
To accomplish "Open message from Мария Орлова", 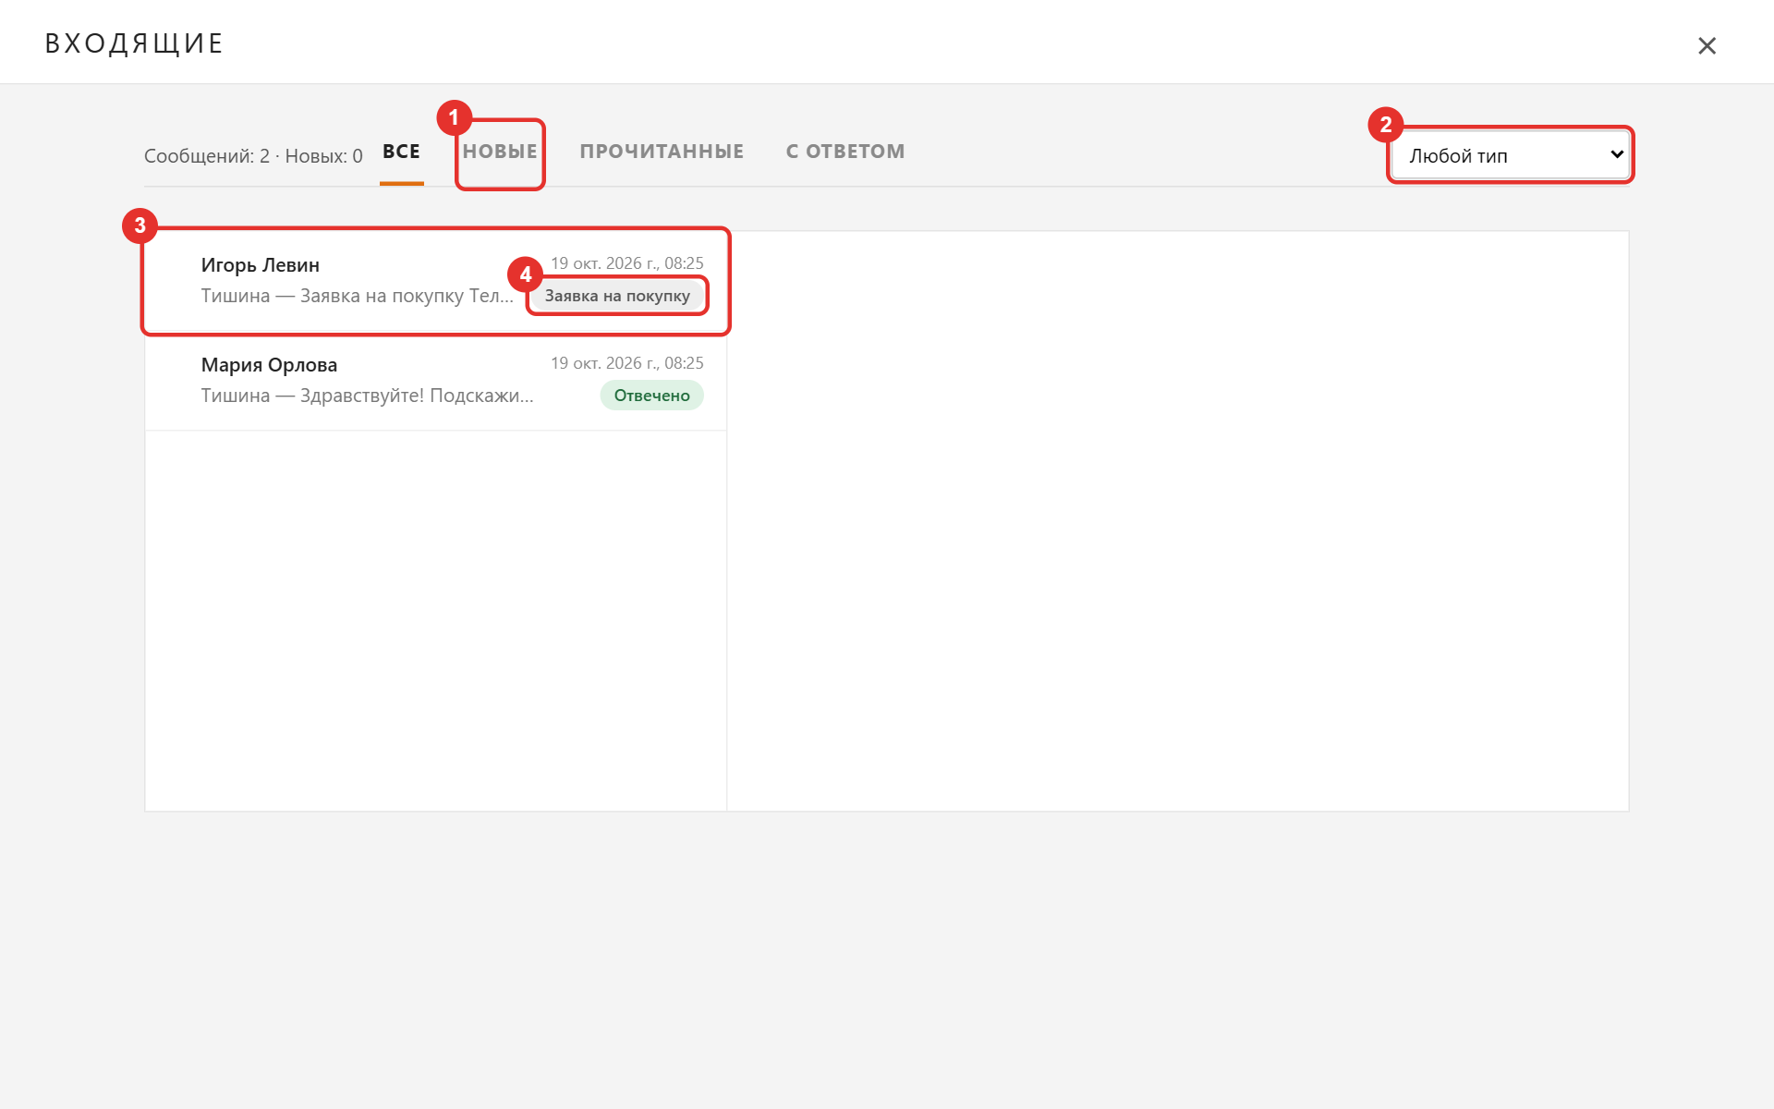I will tap(436, 381).
